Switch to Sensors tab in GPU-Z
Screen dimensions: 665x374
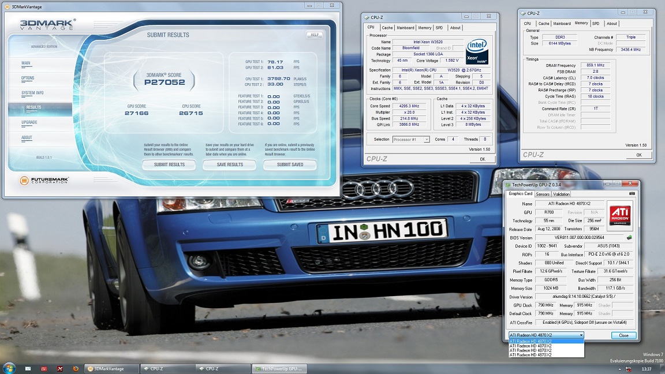coord(543,194)
